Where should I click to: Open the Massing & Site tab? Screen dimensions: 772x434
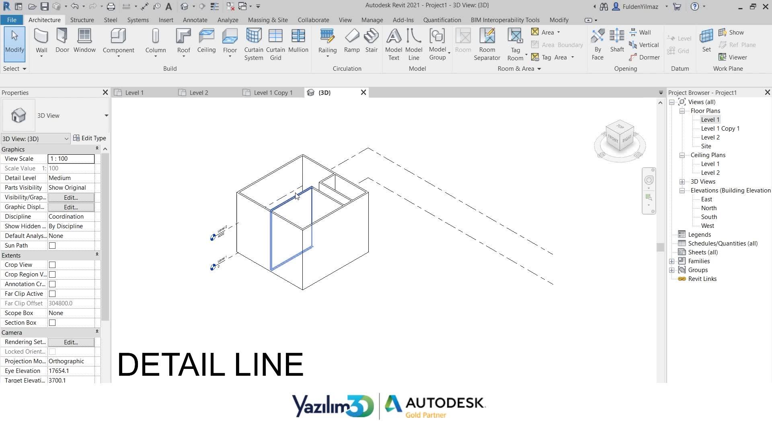268,20
